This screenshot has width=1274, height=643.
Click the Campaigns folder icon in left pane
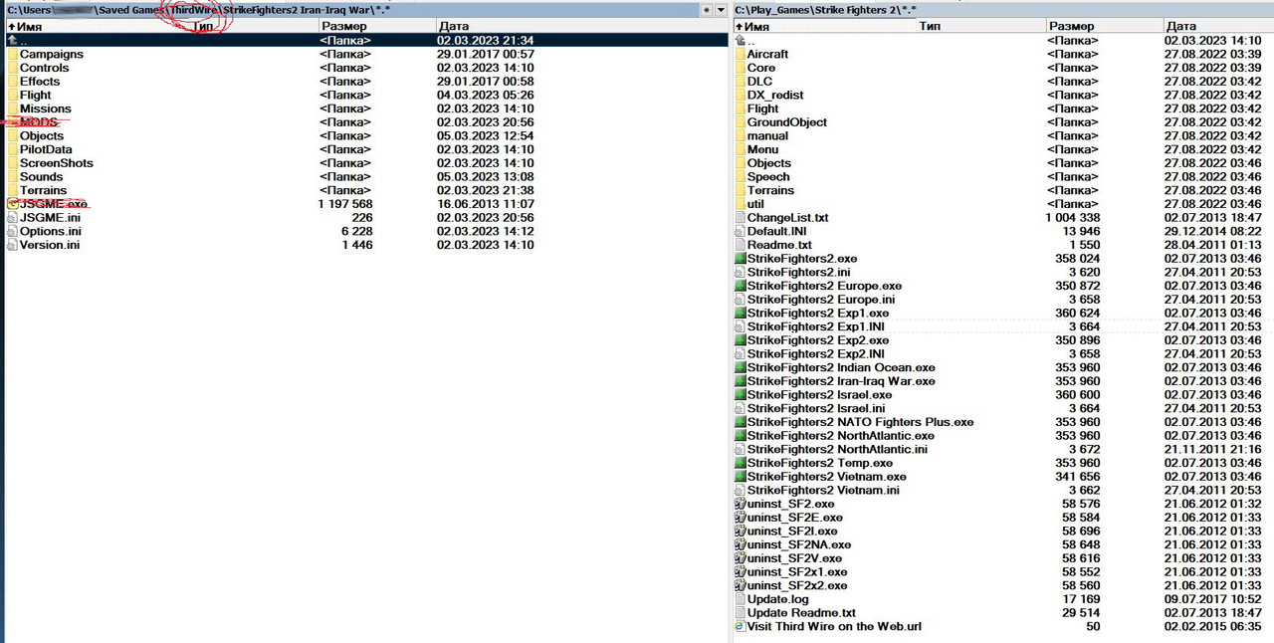point(12,54)
